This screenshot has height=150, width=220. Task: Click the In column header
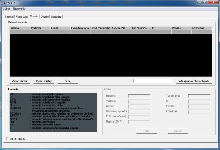161,28
